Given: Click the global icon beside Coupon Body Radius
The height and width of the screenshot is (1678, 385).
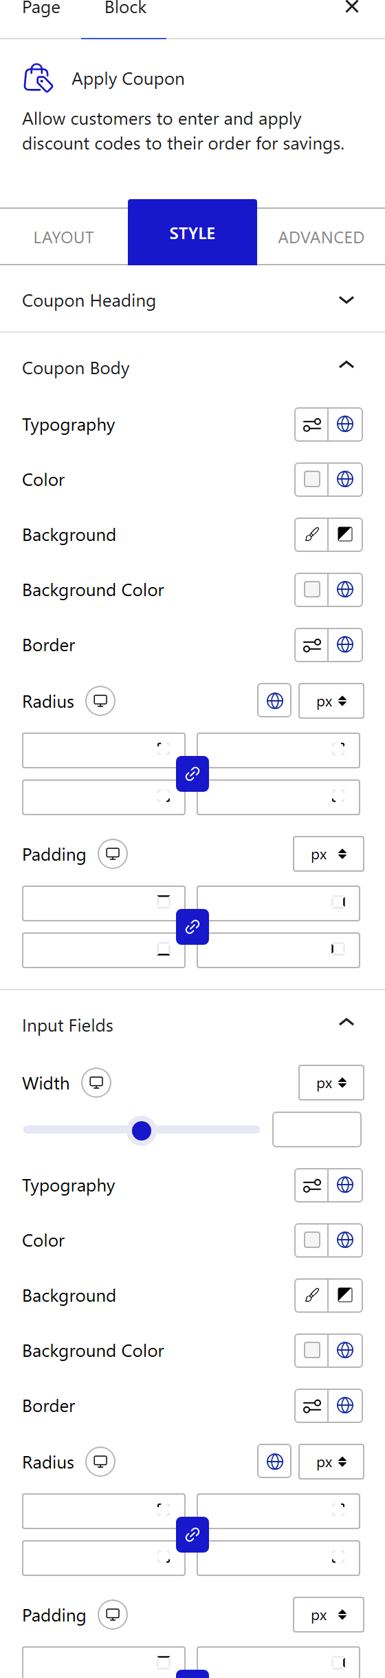Looking at the screenshot, I should 275,701.
